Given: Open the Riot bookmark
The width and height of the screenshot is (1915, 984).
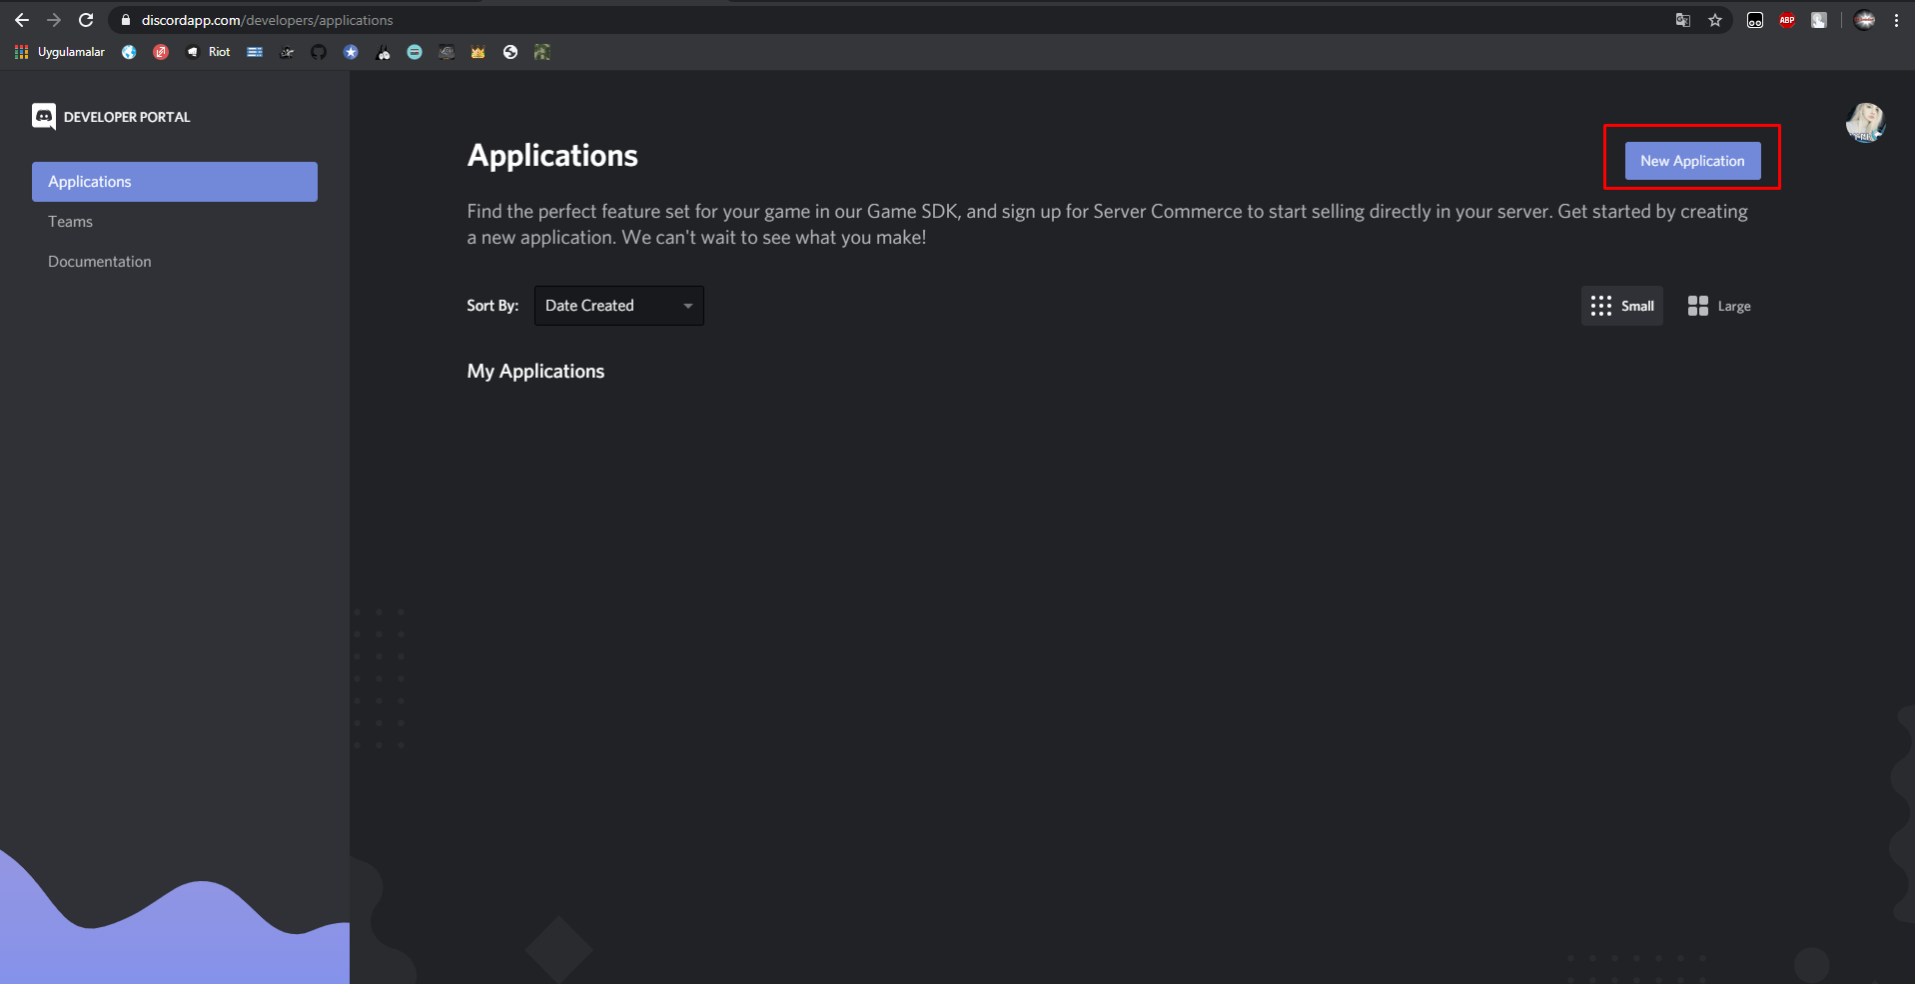Looking at the screenshot, I should [208, 52].
